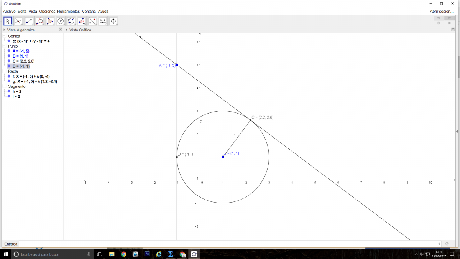This screenshot has width=460, height=259.
Task: Toggle visibility of segment h
Action: [9, 91]
